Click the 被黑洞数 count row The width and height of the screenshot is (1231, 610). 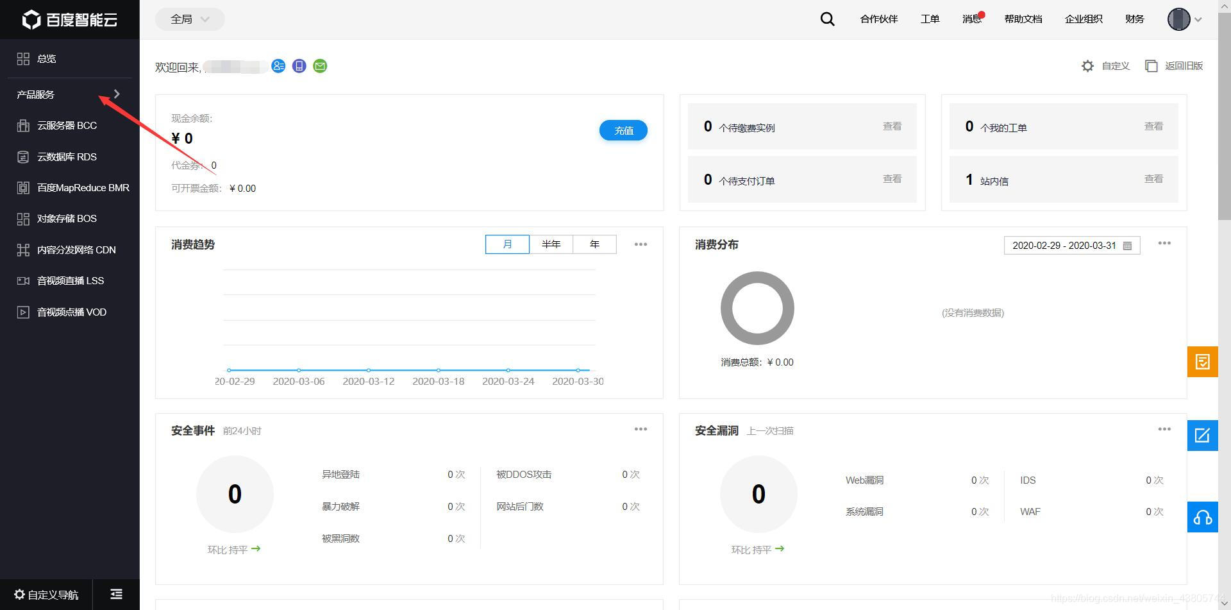393,539
